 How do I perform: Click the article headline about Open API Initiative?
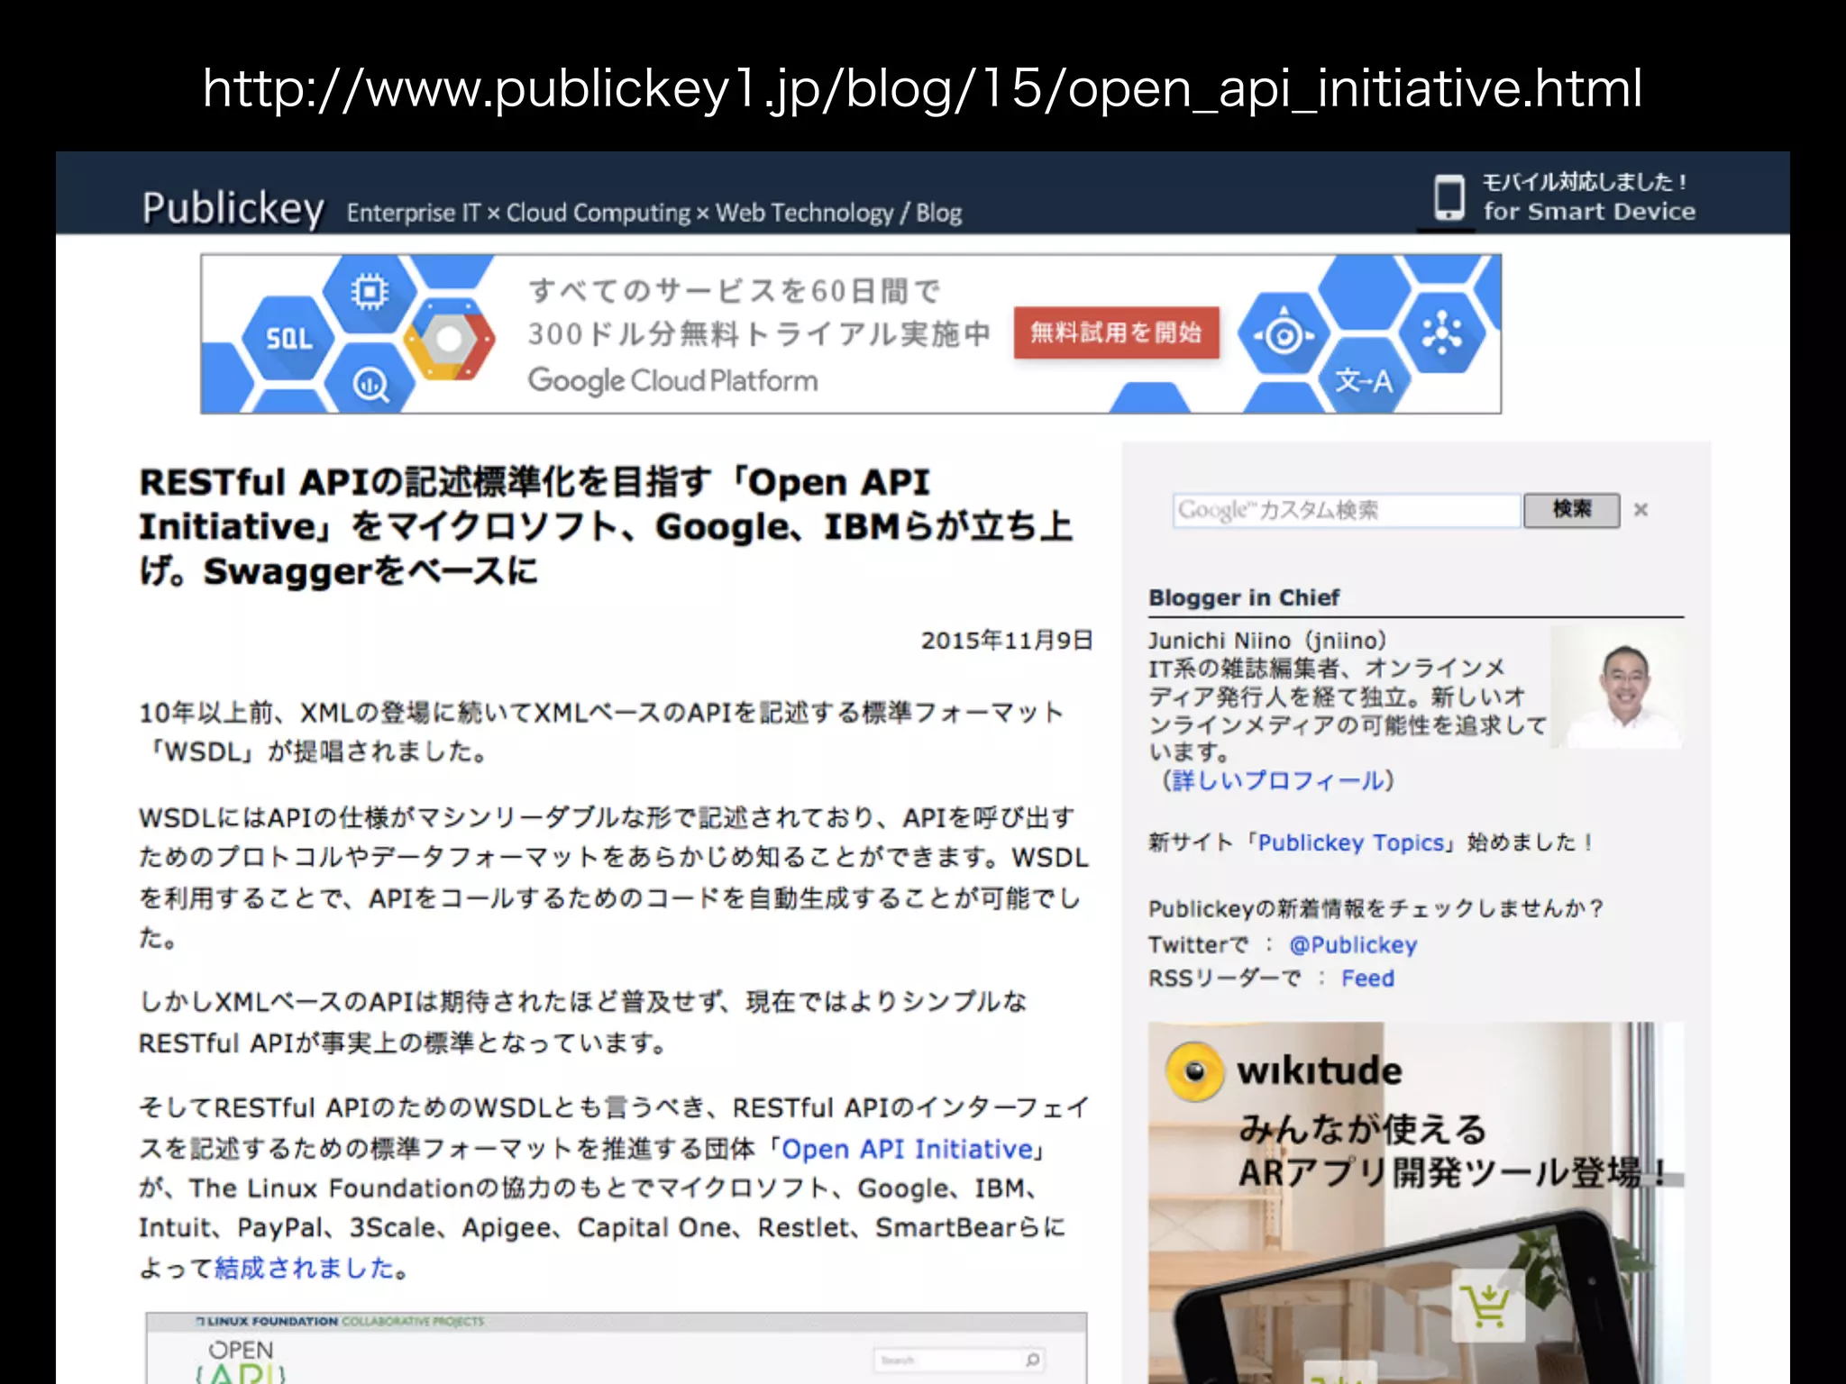606,526
